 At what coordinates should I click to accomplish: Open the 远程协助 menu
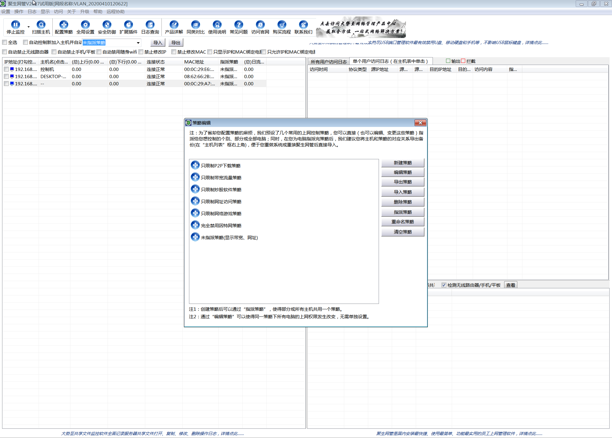(115, 11)
